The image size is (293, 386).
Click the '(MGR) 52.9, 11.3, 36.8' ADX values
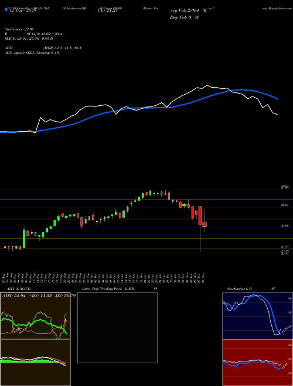(62, 48)
